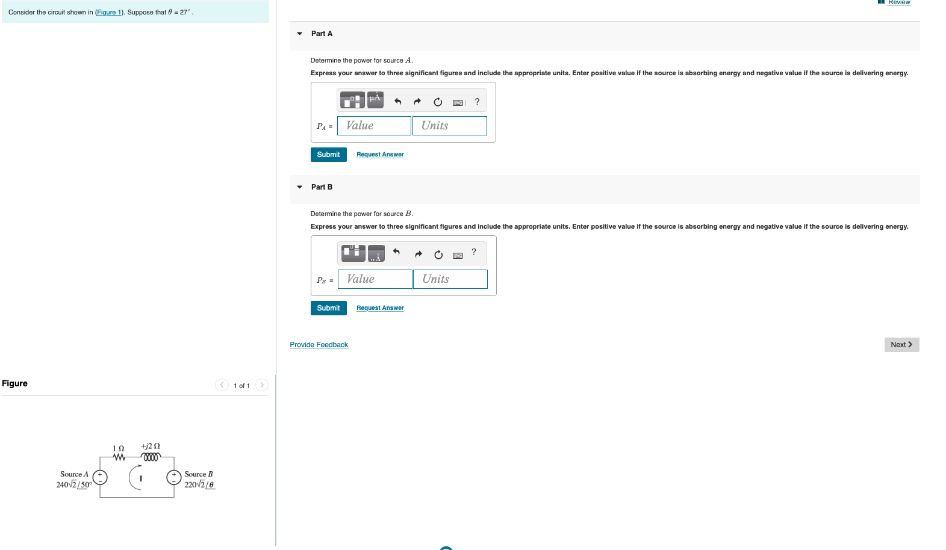Viewport: 946px width, 550px height.
Task: Reset the Part B answer field
Action: click(438, 255)
